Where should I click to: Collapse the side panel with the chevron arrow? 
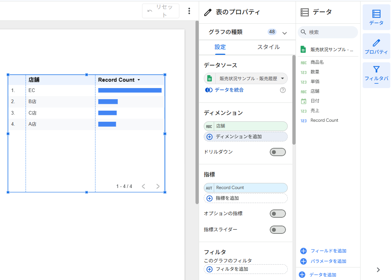(x=378, y=270)
